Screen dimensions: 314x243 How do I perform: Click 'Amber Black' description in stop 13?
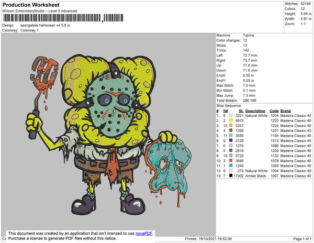[x=256, y=176]
